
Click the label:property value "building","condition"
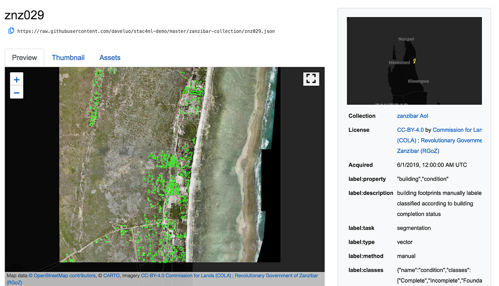(x=423, y=179)
